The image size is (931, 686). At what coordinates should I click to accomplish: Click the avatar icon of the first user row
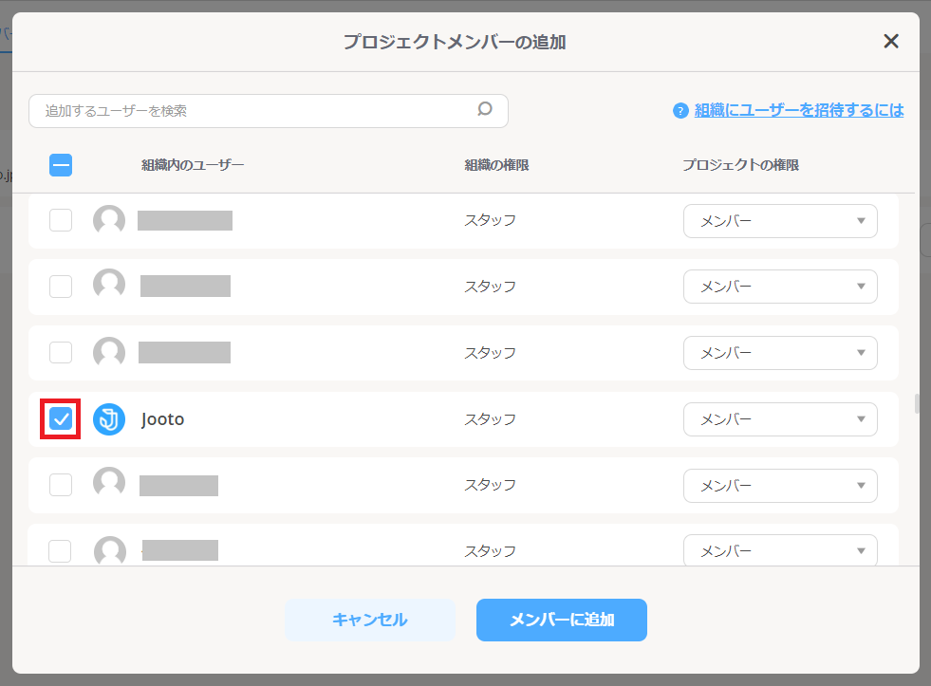pos(108,220)
